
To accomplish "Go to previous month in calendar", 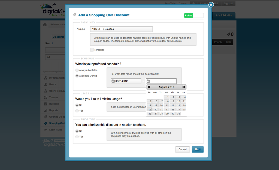I will (x=149, y=87).
